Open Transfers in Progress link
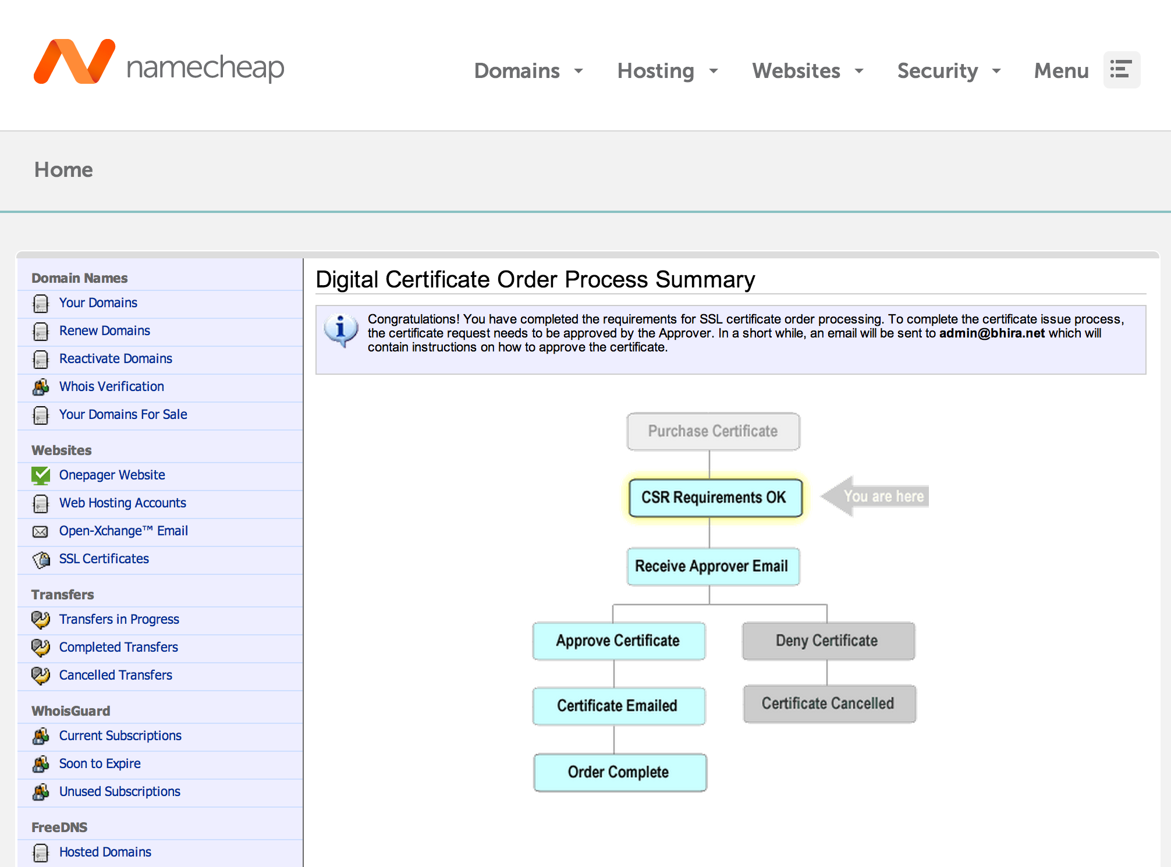The width and height of the screenshot is (1171, 867). [x=119, y=619]
